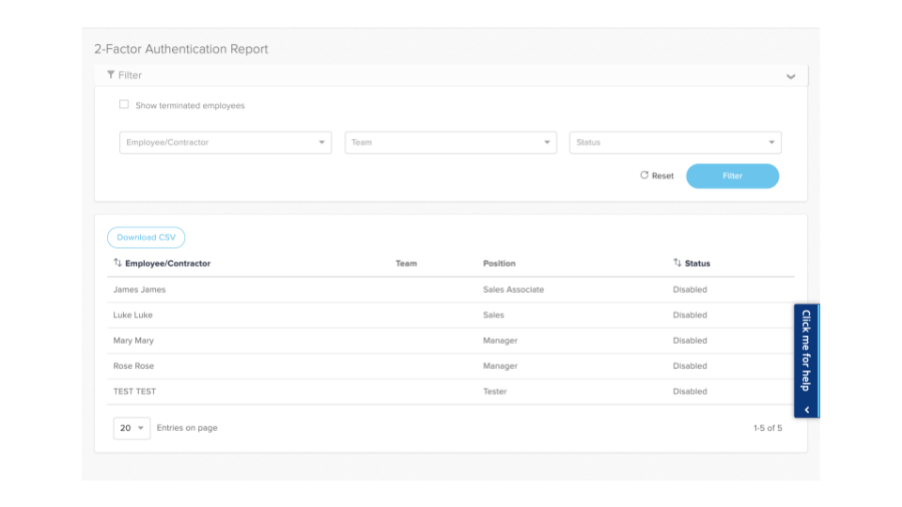
Task: Click Disabled status for James James
Action: point(690,290)
